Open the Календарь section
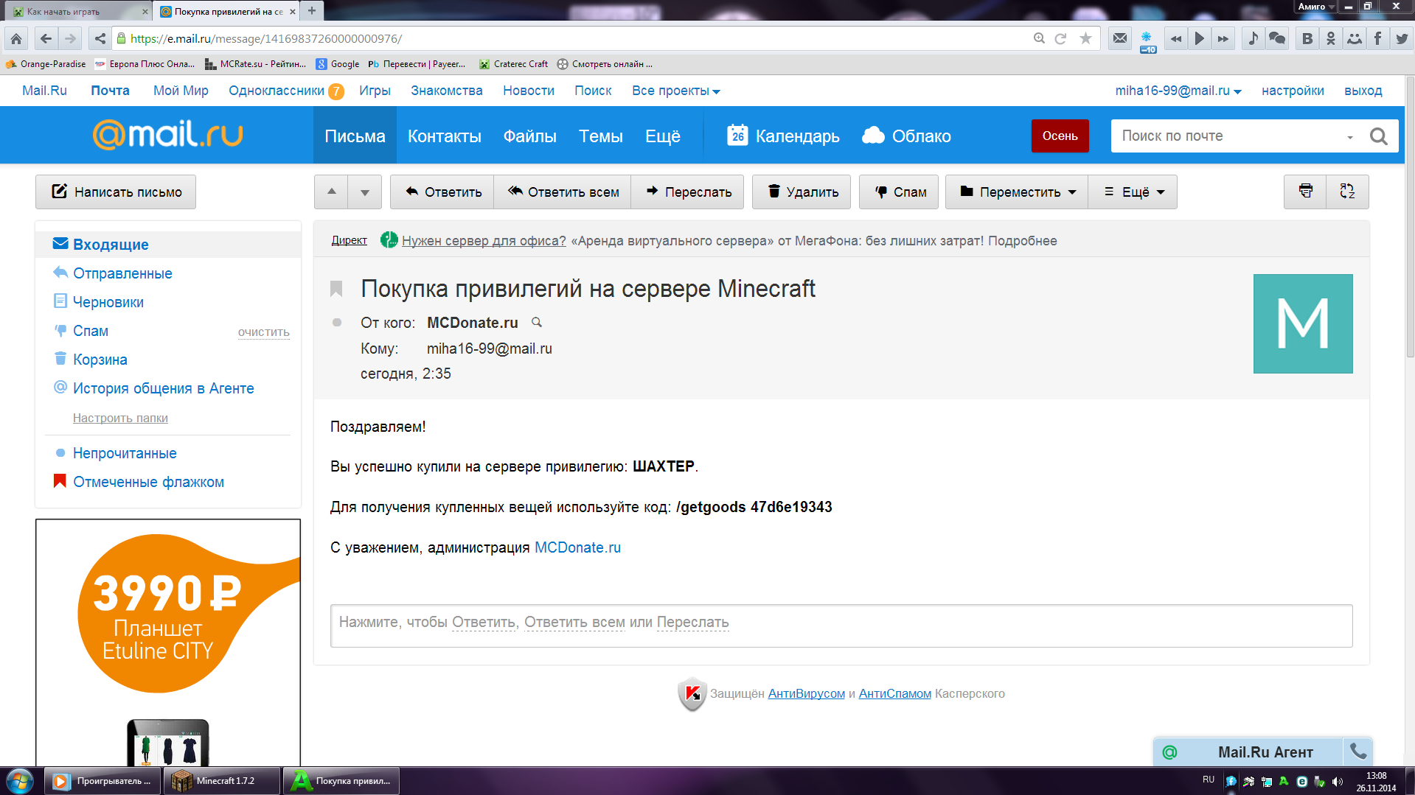Image resolution: width=1415 pixels, height=795 pixels. pos(783,136)
